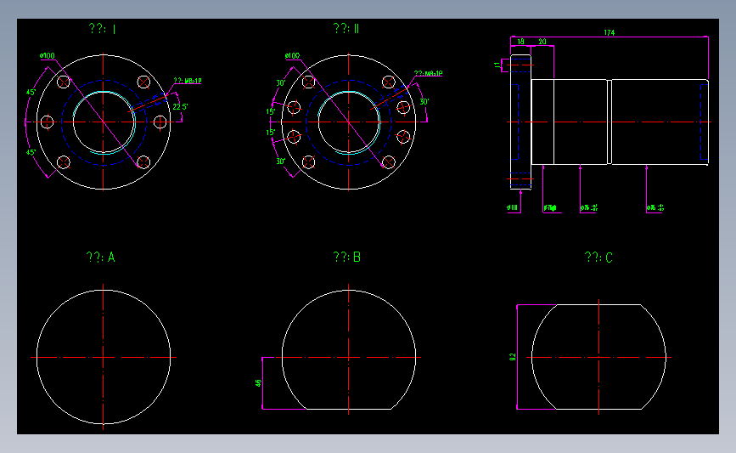
Task: Select the ø100 dimension in view I
Action: (48, 56)
